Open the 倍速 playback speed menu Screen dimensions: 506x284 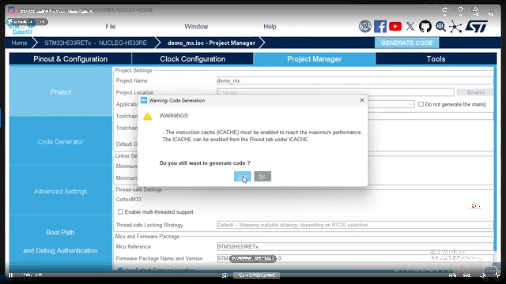[x=467, y=275]
